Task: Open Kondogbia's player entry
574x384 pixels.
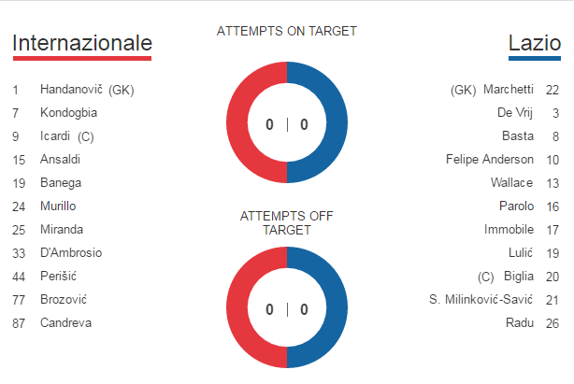Action: (x=68, y=113)
